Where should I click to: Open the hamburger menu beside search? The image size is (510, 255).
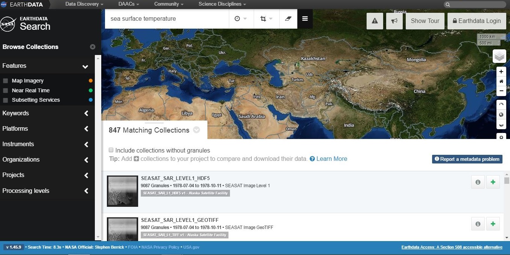305,19
